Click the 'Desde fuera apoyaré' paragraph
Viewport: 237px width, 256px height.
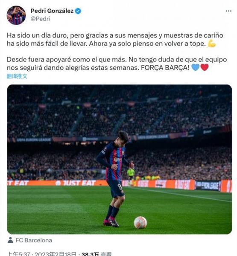[x=117, y=63]
